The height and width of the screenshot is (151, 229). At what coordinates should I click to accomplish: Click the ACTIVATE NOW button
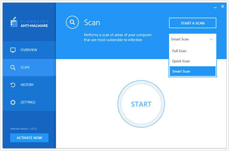click(x=29, y=138)
